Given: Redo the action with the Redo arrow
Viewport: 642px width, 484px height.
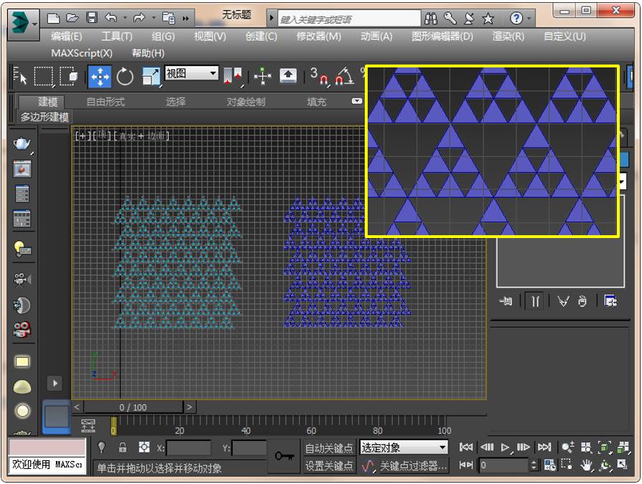Looking at the screenshot, I should point(139,18).
